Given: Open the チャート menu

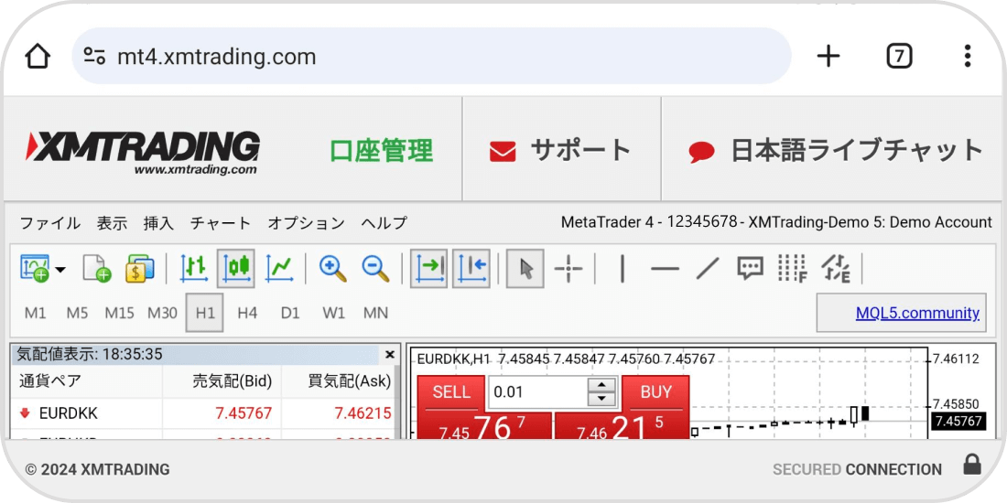Looking at the screenshot, I should [221, 223].
